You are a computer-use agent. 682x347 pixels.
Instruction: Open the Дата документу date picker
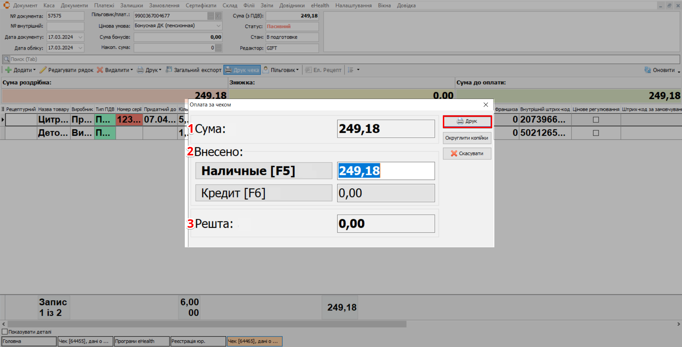click(x=80, y=37)
